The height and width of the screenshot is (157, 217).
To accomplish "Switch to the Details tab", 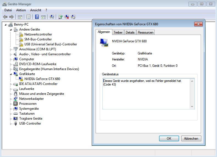I will pyautogui.click(x=130, y=32).
